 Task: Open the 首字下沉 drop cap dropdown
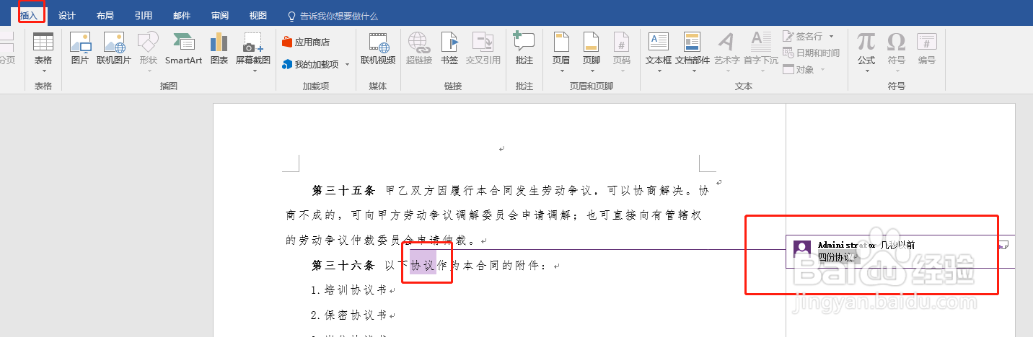pos(761,71)
